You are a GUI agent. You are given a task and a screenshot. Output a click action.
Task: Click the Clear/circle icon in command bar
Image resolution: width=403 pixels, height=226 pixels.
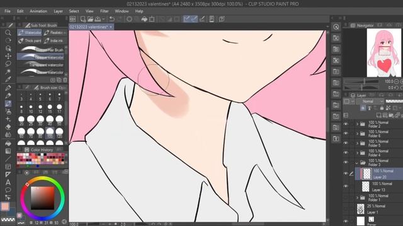129,19
